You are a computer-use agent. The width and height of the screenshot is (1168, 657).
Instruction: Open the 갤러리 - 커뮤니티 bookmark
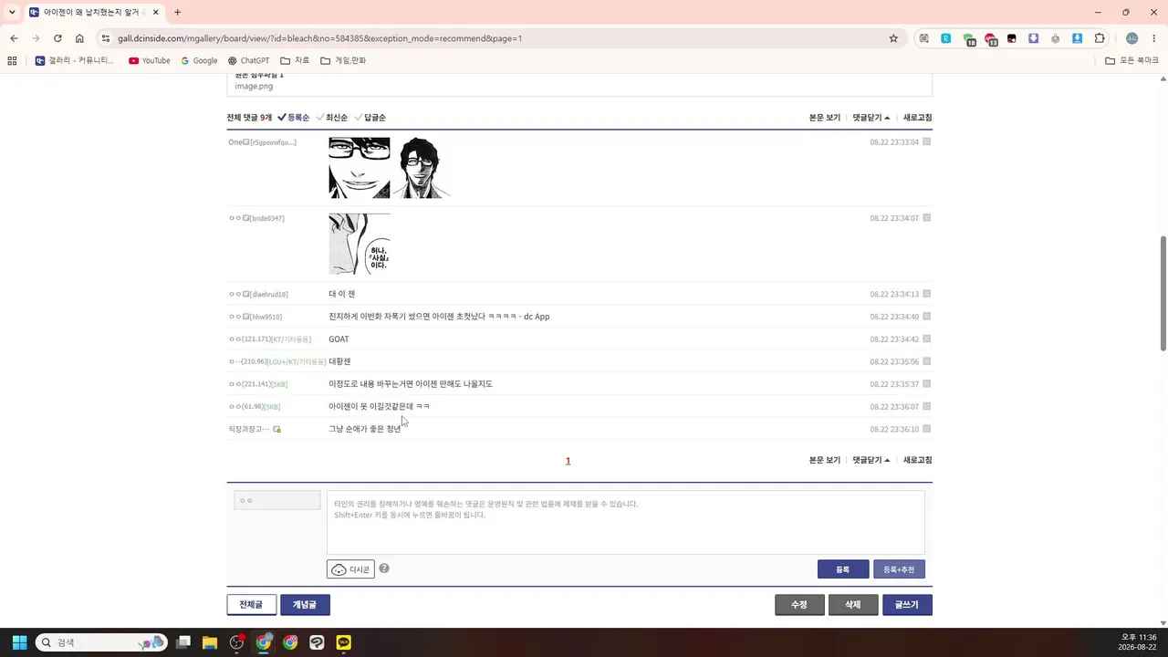point(74,61)
